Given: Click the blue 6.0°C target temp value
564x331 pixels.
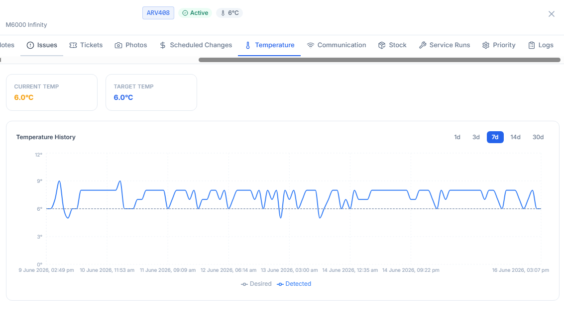Looking at the screenshot, I should (x=123, y=97).
